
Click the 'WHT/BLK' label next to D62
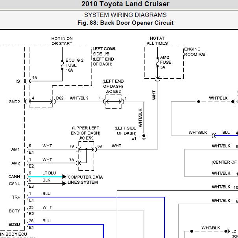click(x=79, y=98)
